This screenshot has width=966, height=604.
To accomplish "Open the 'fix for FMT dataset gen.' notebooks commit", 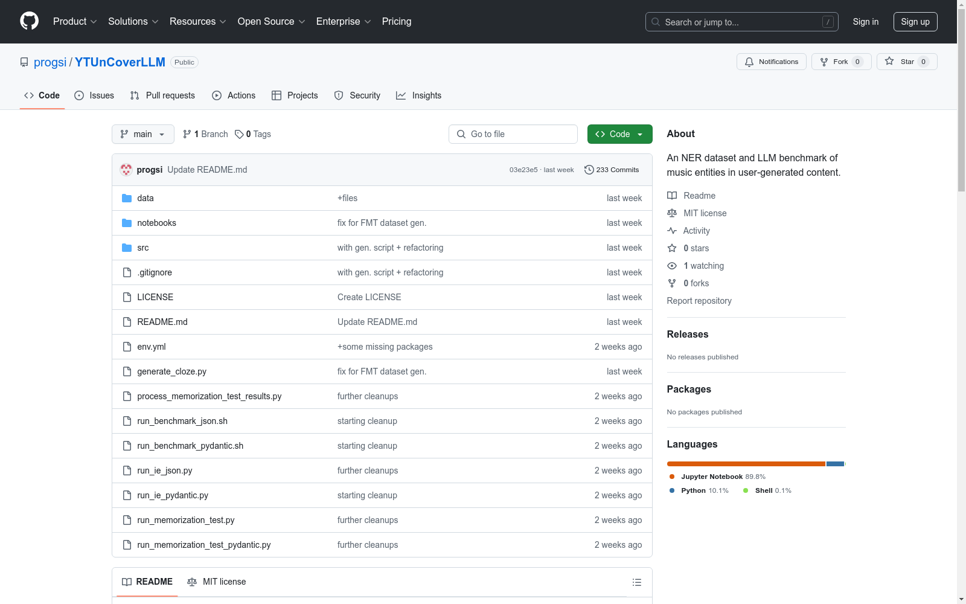I will [x=382, y=223].
